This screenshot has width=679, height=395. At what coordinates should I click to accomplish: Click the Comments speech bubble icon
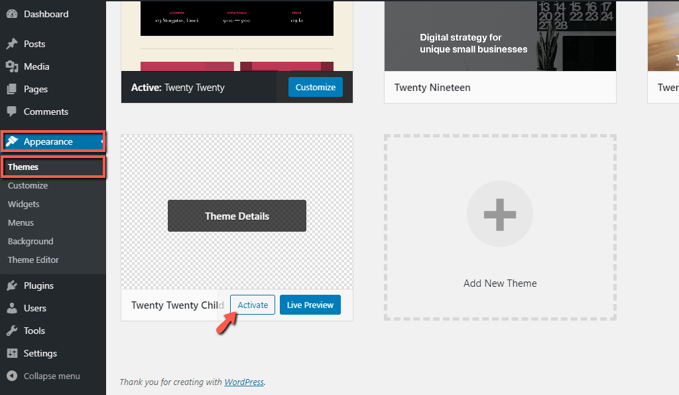[12, 112]
